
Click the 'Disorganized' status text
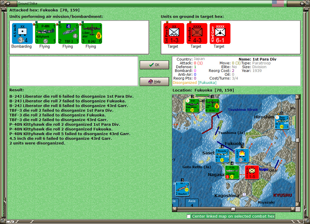185,83
